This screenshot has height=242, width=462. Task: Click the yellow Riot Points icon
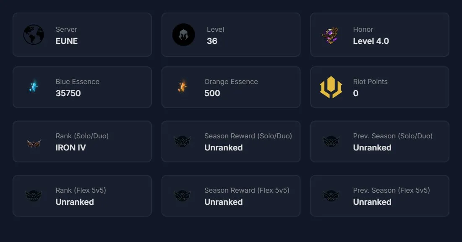point(331,87)
